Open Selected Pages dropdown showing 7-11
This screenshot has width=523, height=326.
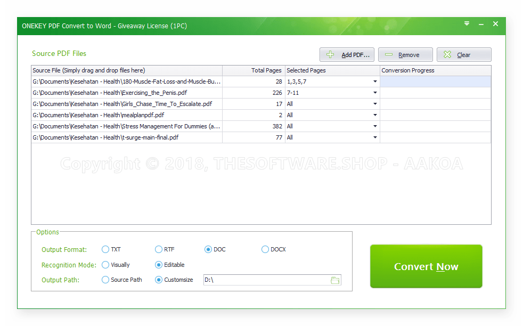click(375, 93)
